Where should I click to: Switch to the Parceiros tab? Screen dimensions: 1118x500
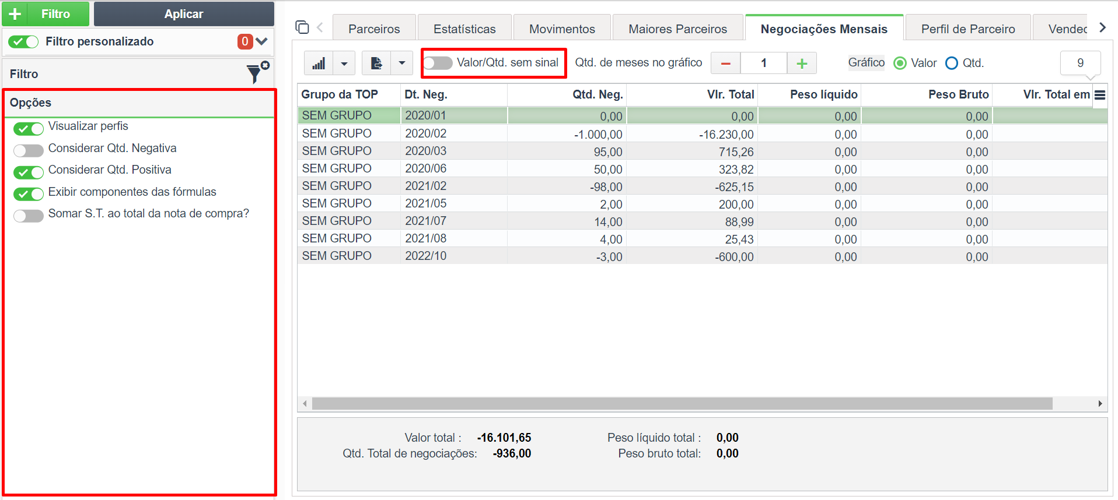pos(374,29)
